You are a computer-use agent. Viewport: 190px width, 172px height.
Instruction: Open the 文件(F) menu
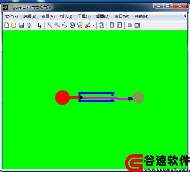click(12, 17)
